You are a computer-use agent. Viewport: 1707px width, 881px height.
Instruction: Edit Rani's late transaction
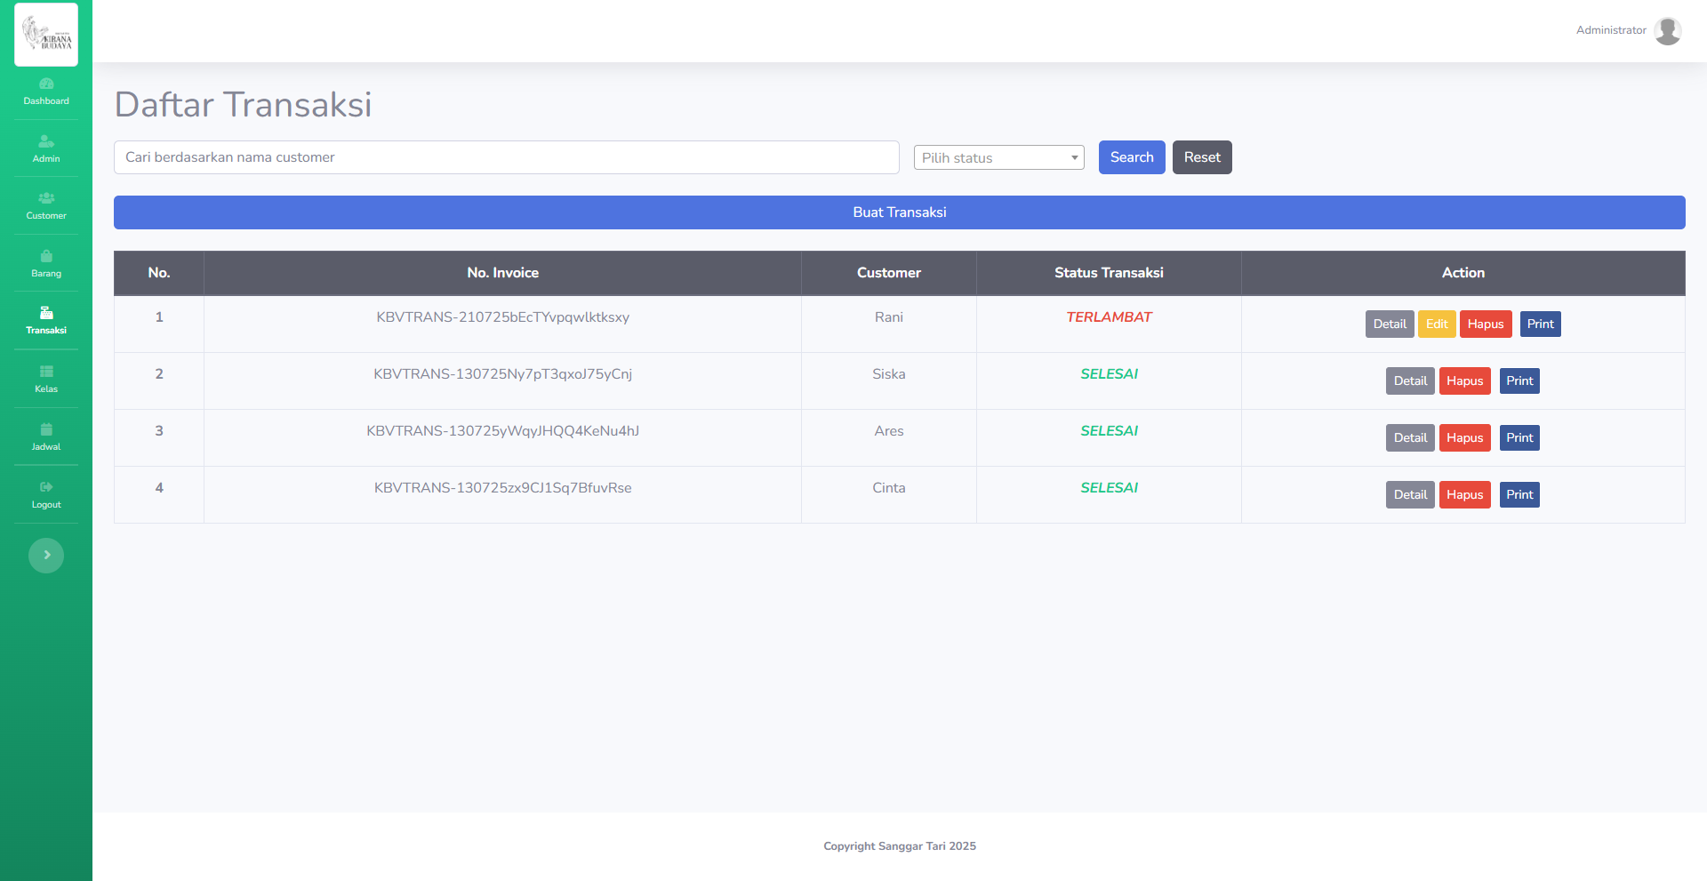[1436, 324]
